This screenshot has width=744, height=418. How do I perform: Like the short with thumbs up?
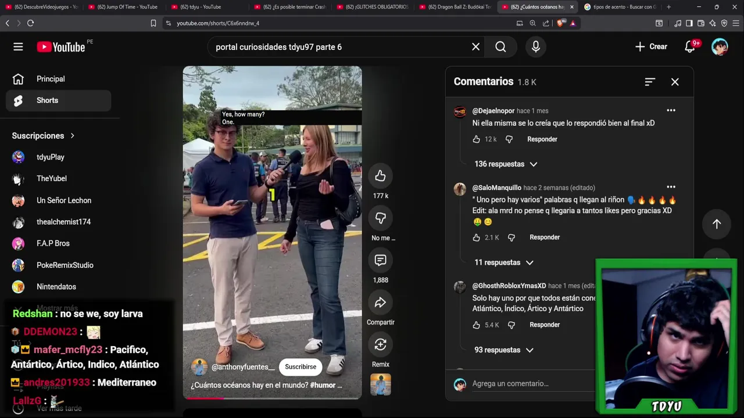(380, 176)
